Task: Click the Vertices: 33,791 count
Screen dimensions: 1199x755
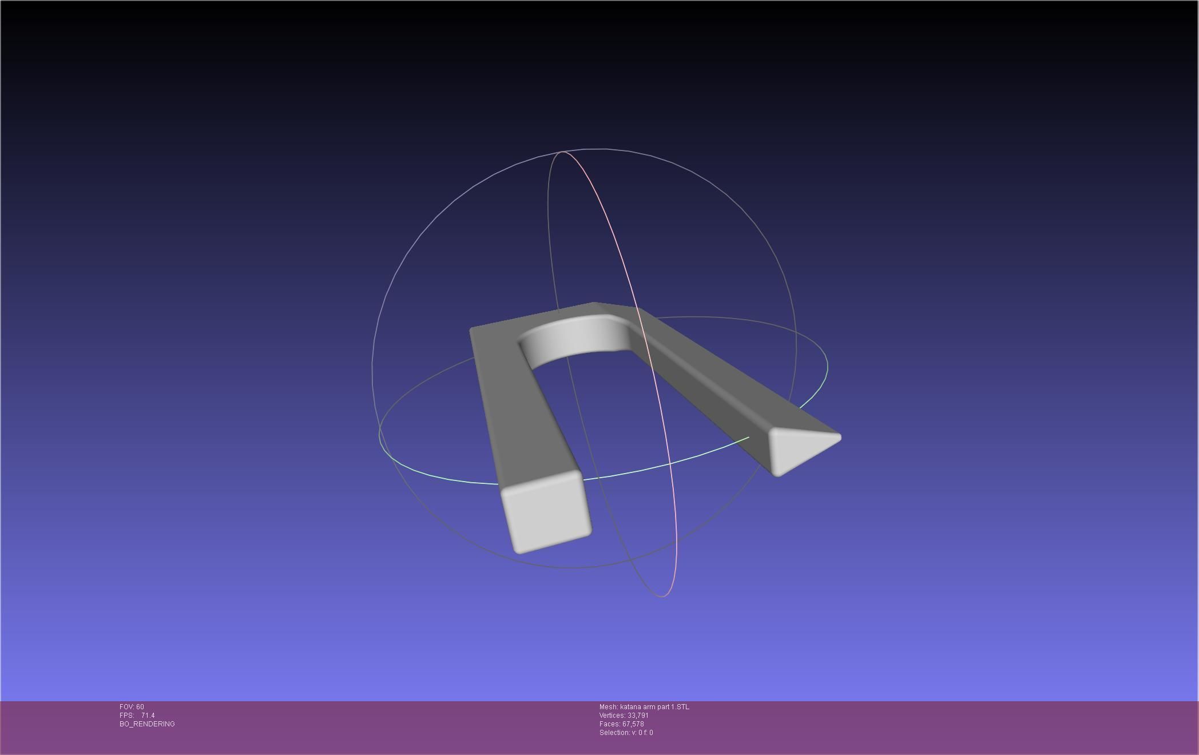Action: click(624, 716)
